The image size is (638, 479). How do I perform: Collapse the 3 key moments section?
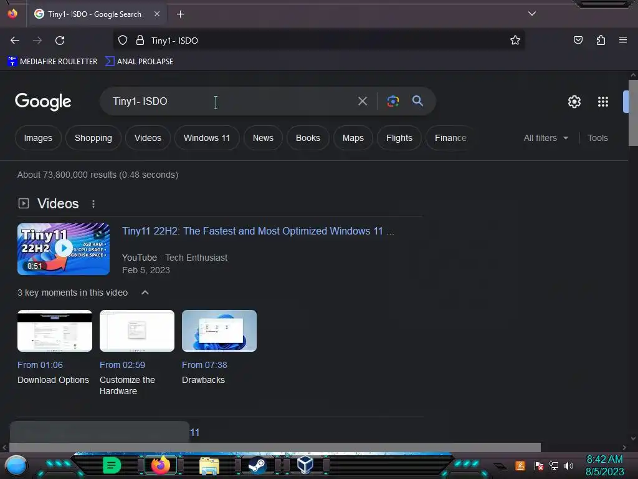click(x=145, y=293)
